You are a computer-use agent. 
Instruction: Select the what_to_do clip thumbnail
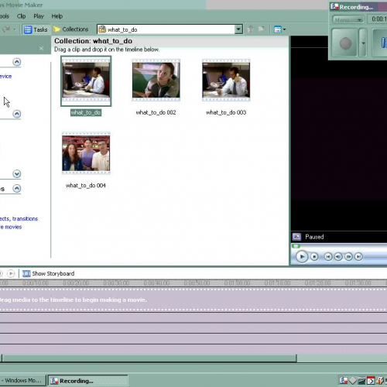86,81
